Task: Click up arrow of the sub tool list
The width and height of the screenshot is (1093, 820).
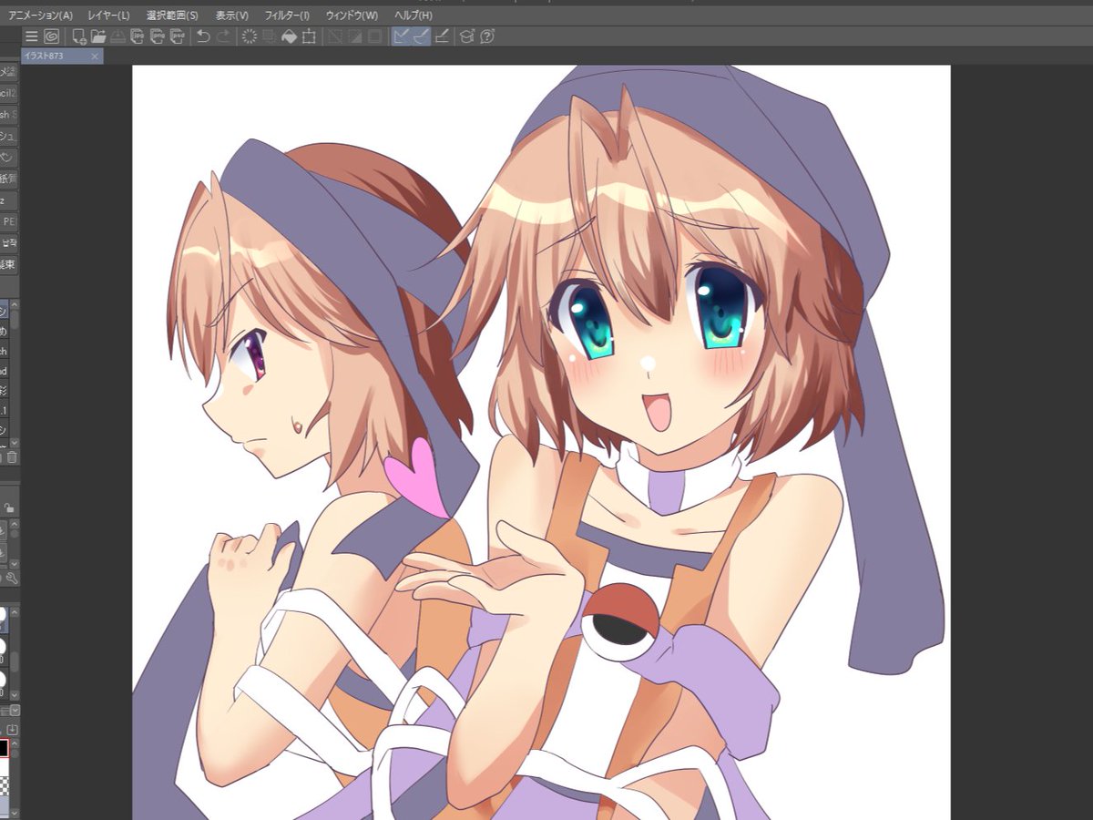Action: tap(15, 305)
